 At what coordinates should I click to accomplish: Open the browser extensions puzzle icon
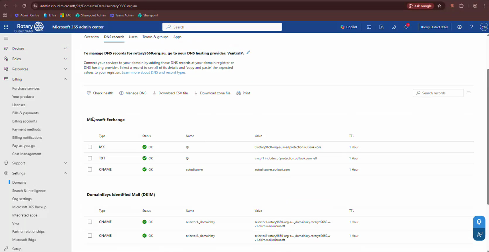click(461, 6)
